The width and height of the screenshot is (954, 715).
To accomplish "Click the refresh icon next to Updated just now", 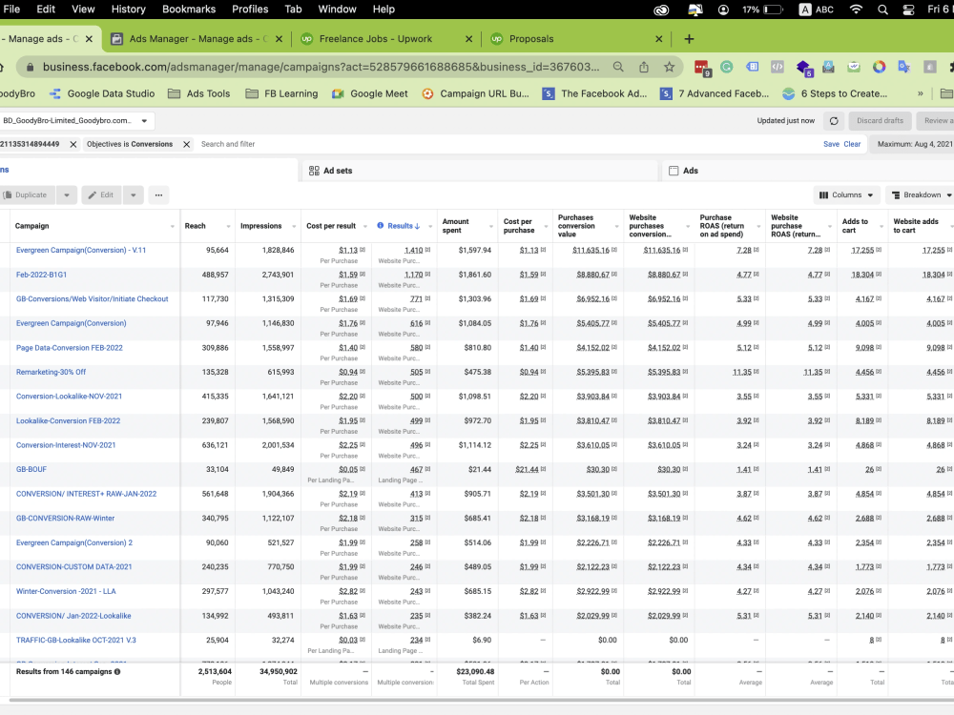I will click(834, 121).
